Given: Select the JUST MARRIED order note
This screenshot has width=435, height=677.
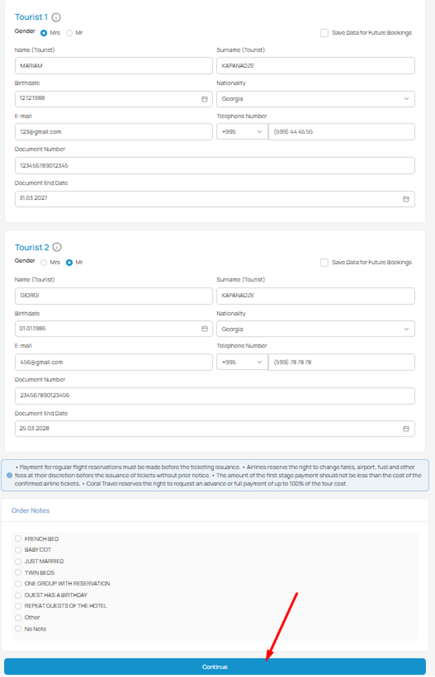Looking at the screenshot, I should tap(19, 561).
